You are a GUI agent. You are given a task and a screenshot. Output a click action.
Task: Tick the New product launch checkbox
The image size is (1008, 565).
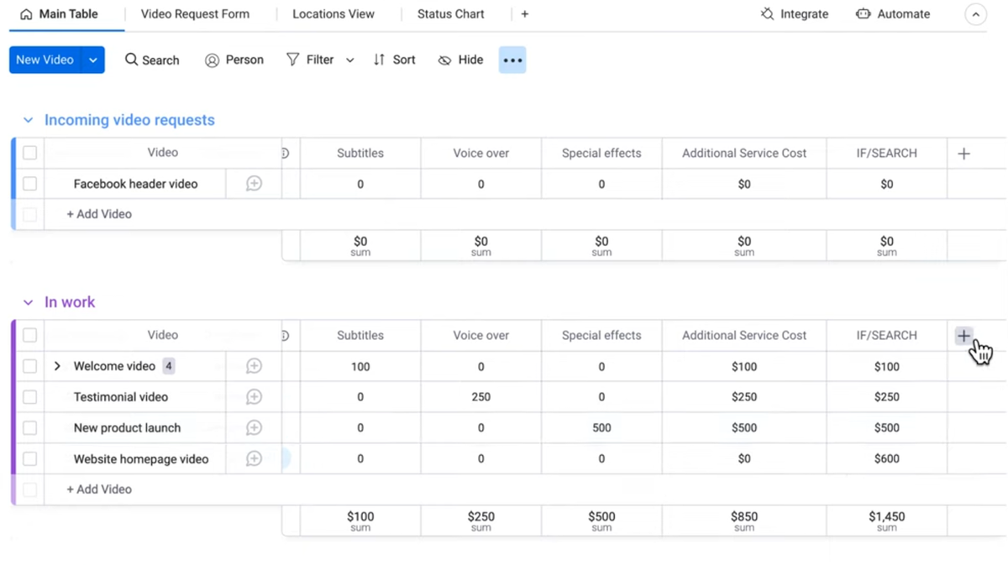coord(30,428)
